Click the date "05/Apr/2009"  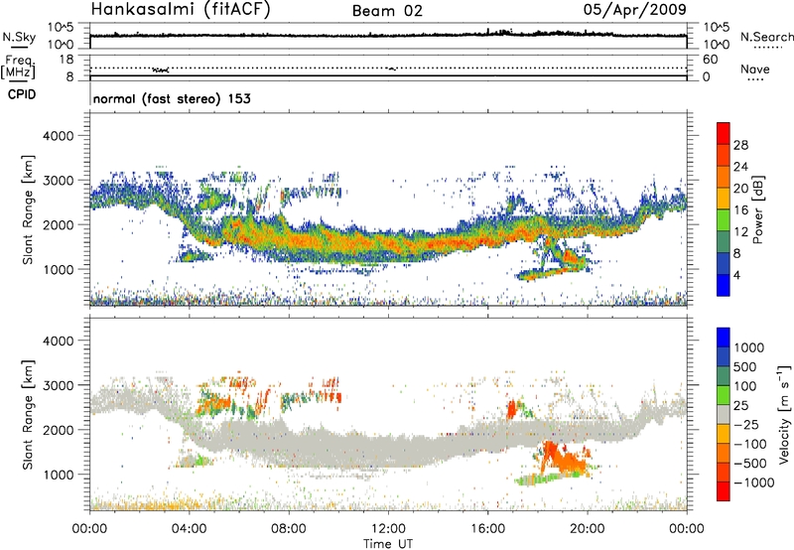[634, 9]
